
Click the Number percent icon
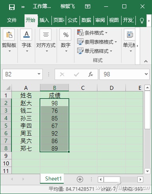click(x=65, y=35)
